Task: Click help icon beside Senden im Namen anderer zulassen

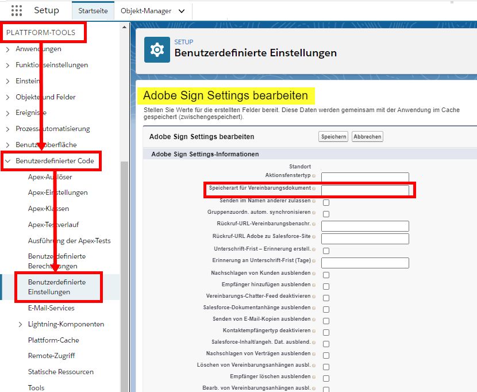Action: click(314, 201)
